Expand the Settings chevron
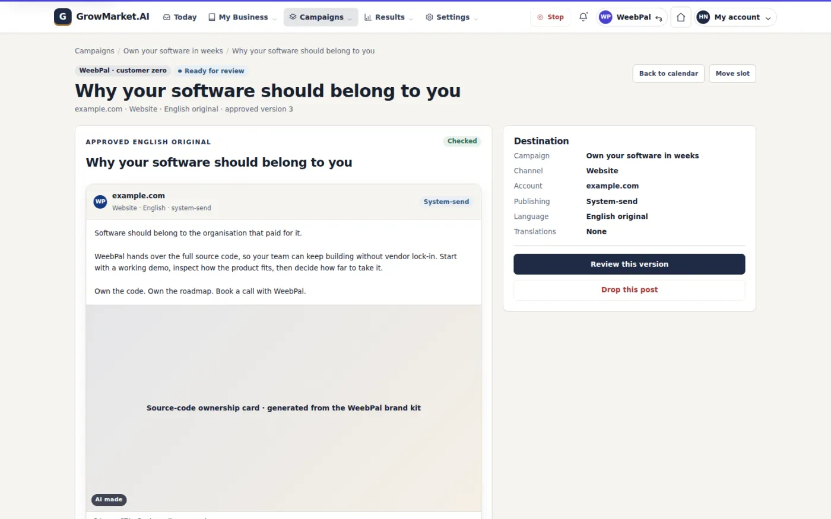831x519 pixels. tap(475, 18)
